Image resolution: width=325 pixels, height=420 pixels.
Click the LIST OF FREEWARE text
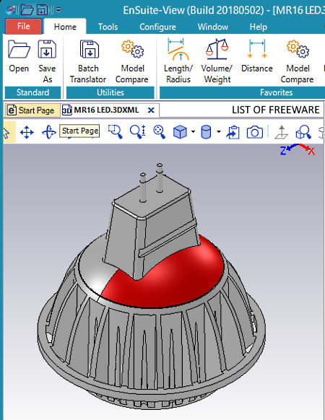click(x=276, y=110)
